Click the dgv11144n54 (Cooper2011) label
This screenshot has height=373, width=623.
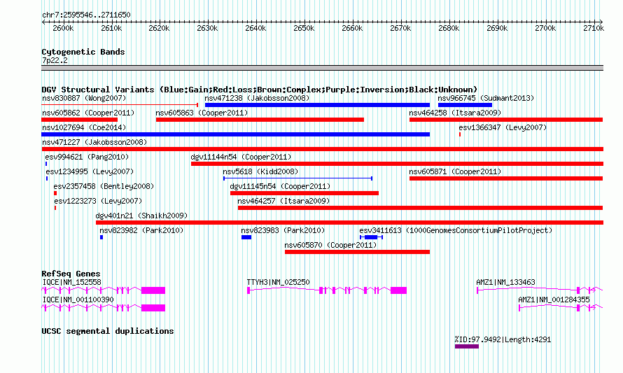pyautogui.click(x=241, y=157)
